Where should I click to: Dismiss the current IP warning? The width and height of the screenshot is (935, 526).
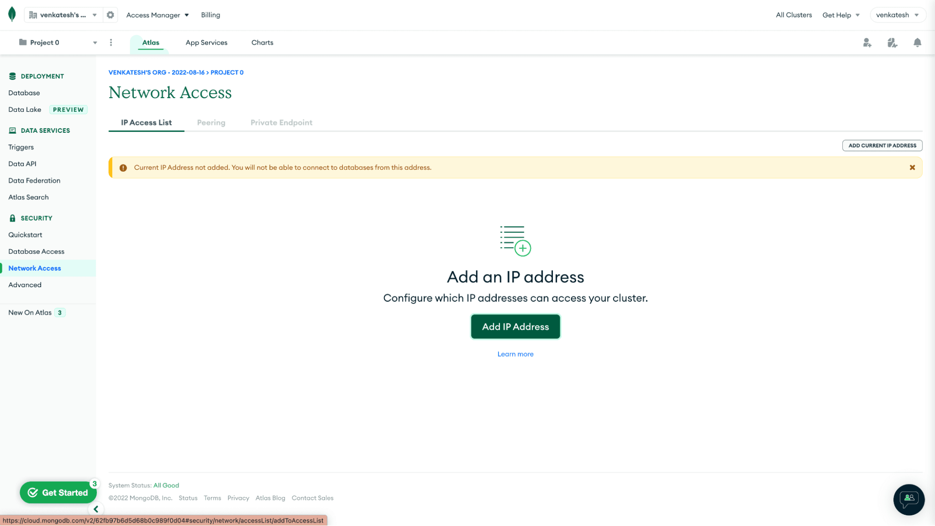pos(912,168)
